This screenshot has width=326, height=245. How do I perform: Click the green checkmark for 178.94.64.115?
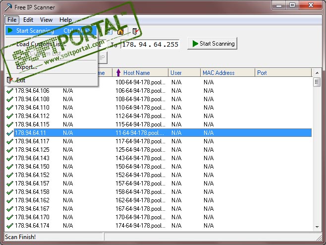pos(10,124)
